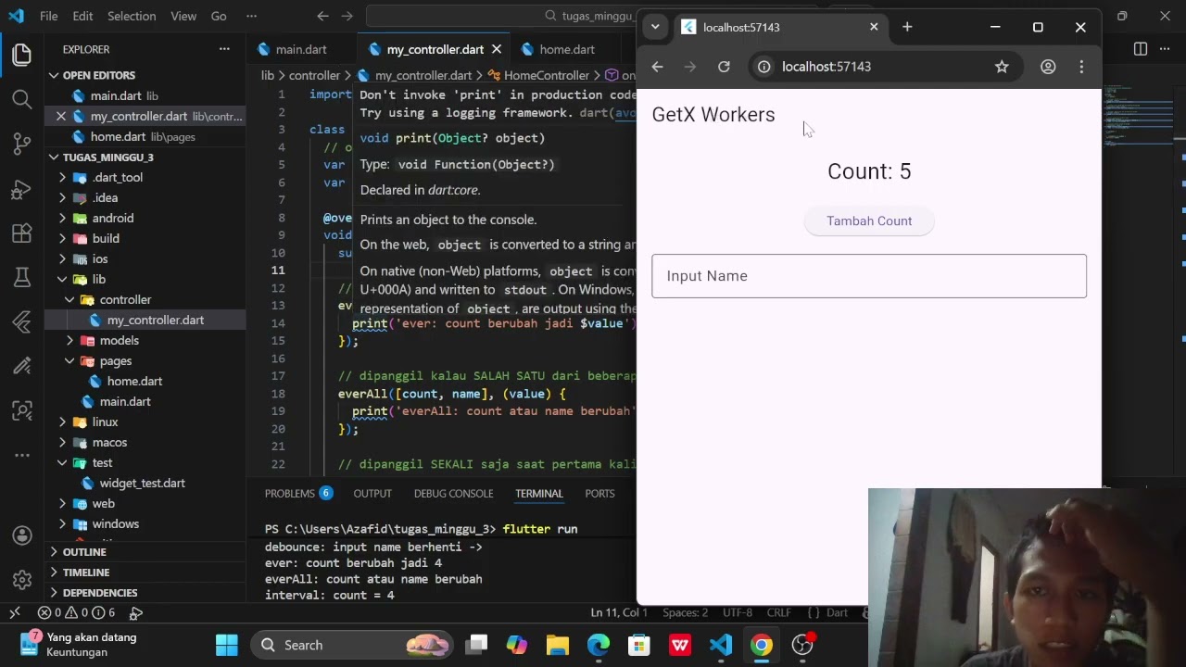Bookmark this page with star icon
1186x667 pixels.
pyautogui.click(x=1002, y=67)
